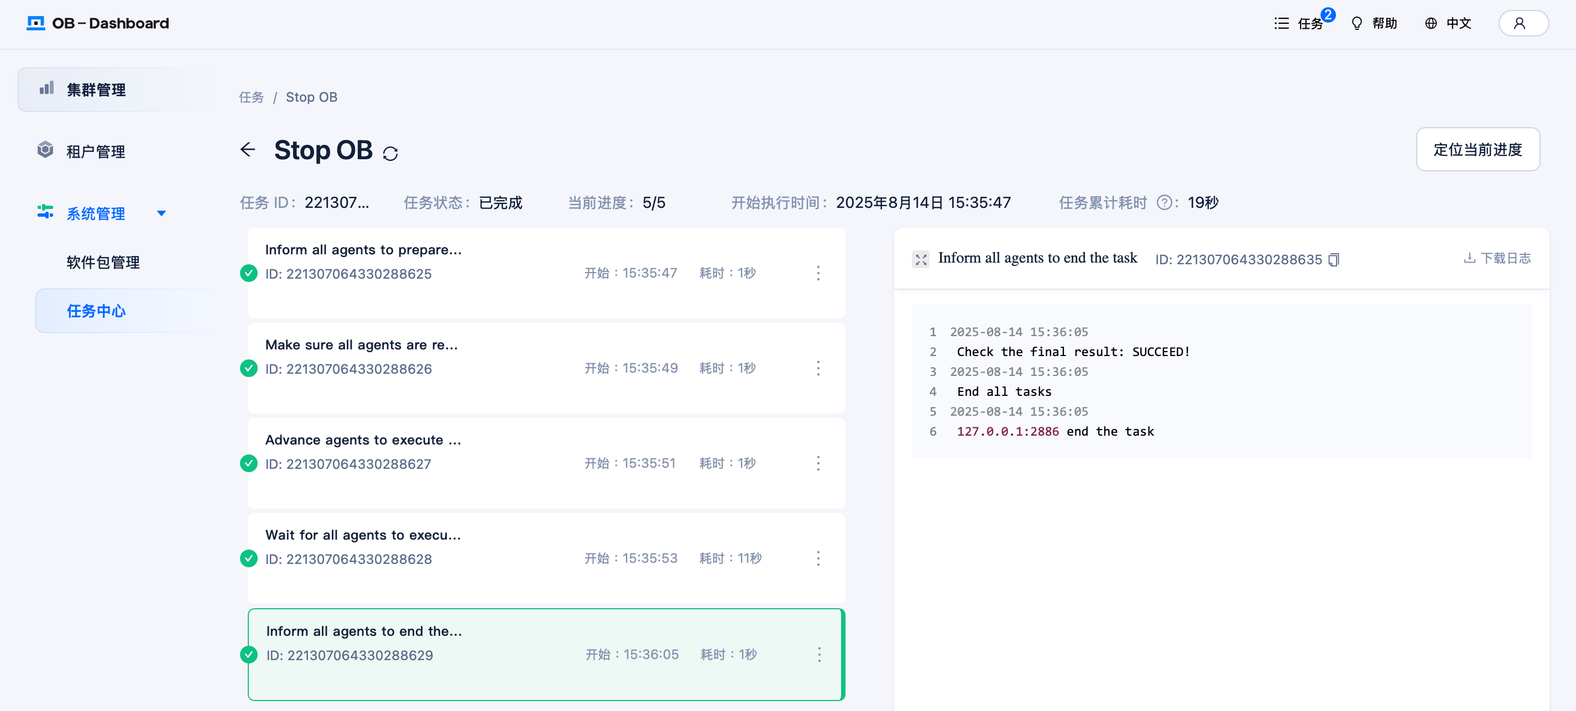Click 127.0.0.1:2886 in the log
Screen dimensions: 1576x711
point(1008,431)
